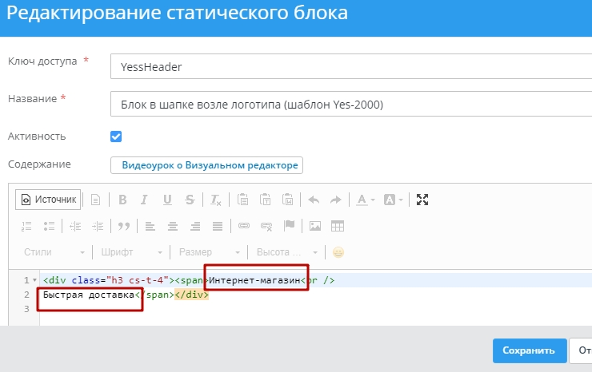The image size is (592, 372).
Task: Toggle bold formatting in the editor
Action: [x=122, y=200]
